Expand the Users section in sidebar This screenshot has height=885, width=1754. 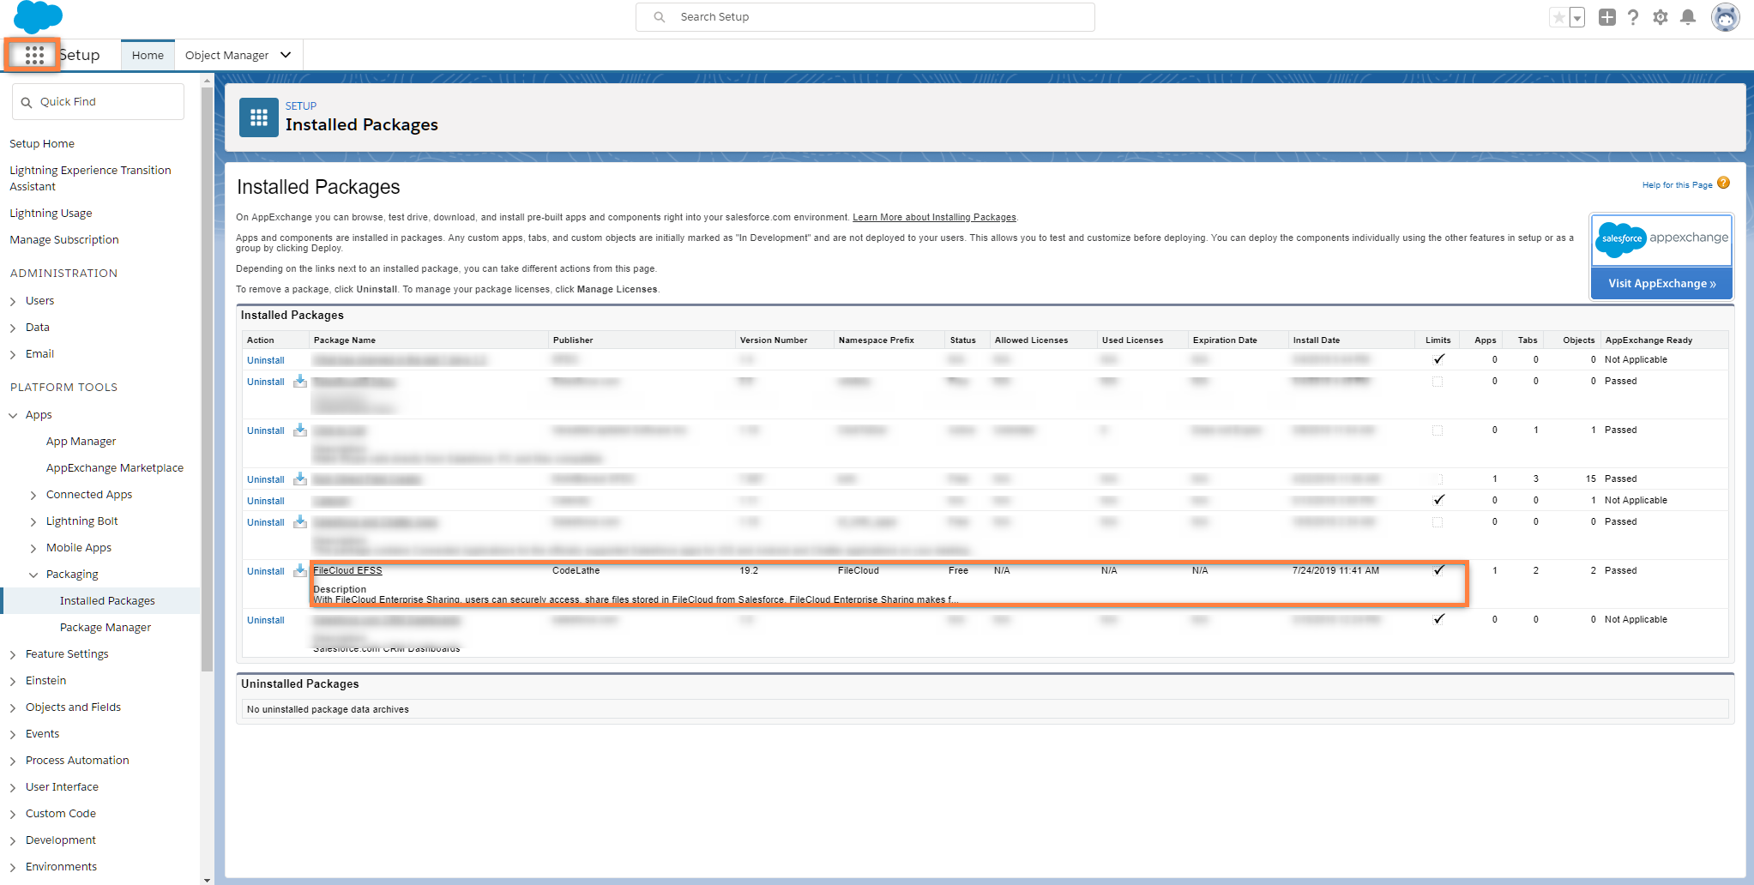click(x=13, y=301)
